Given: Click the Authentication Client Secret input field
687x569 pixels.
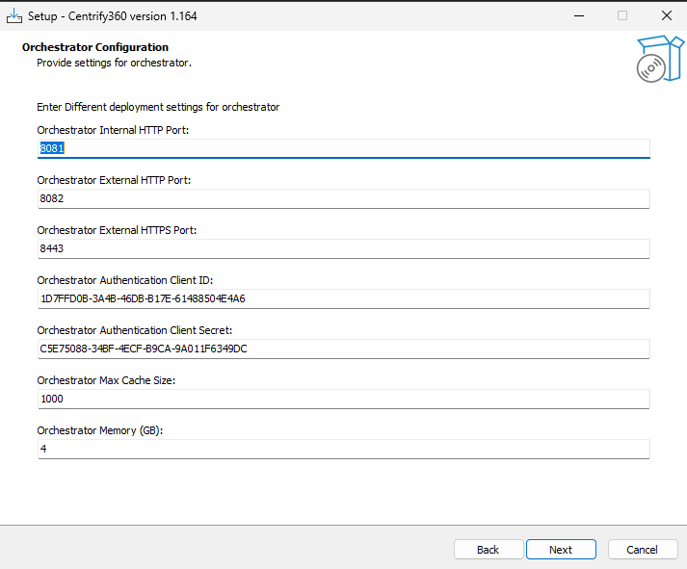Looking at the screenshot, I should point(343,349).
